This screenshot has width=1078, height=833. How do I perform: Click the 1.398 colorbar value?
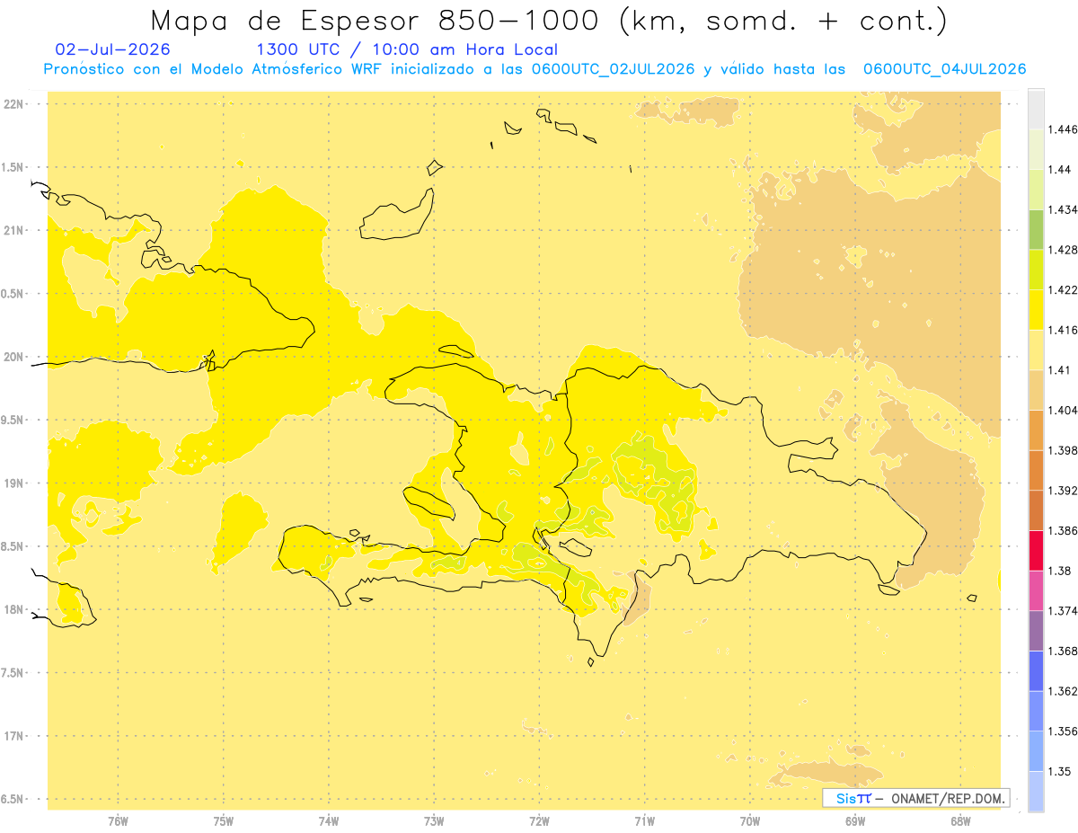click(x=1063, y=450)
